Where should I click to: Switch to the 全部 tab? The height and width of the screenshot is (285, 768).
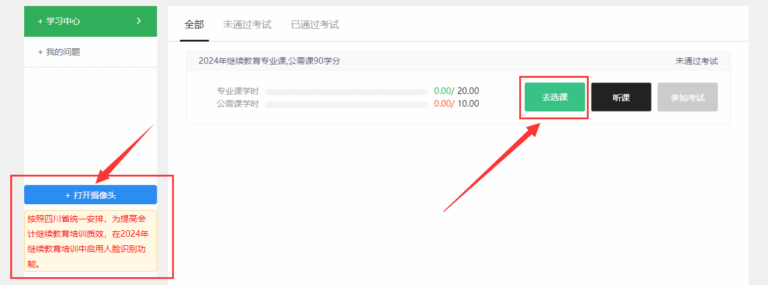194,25
